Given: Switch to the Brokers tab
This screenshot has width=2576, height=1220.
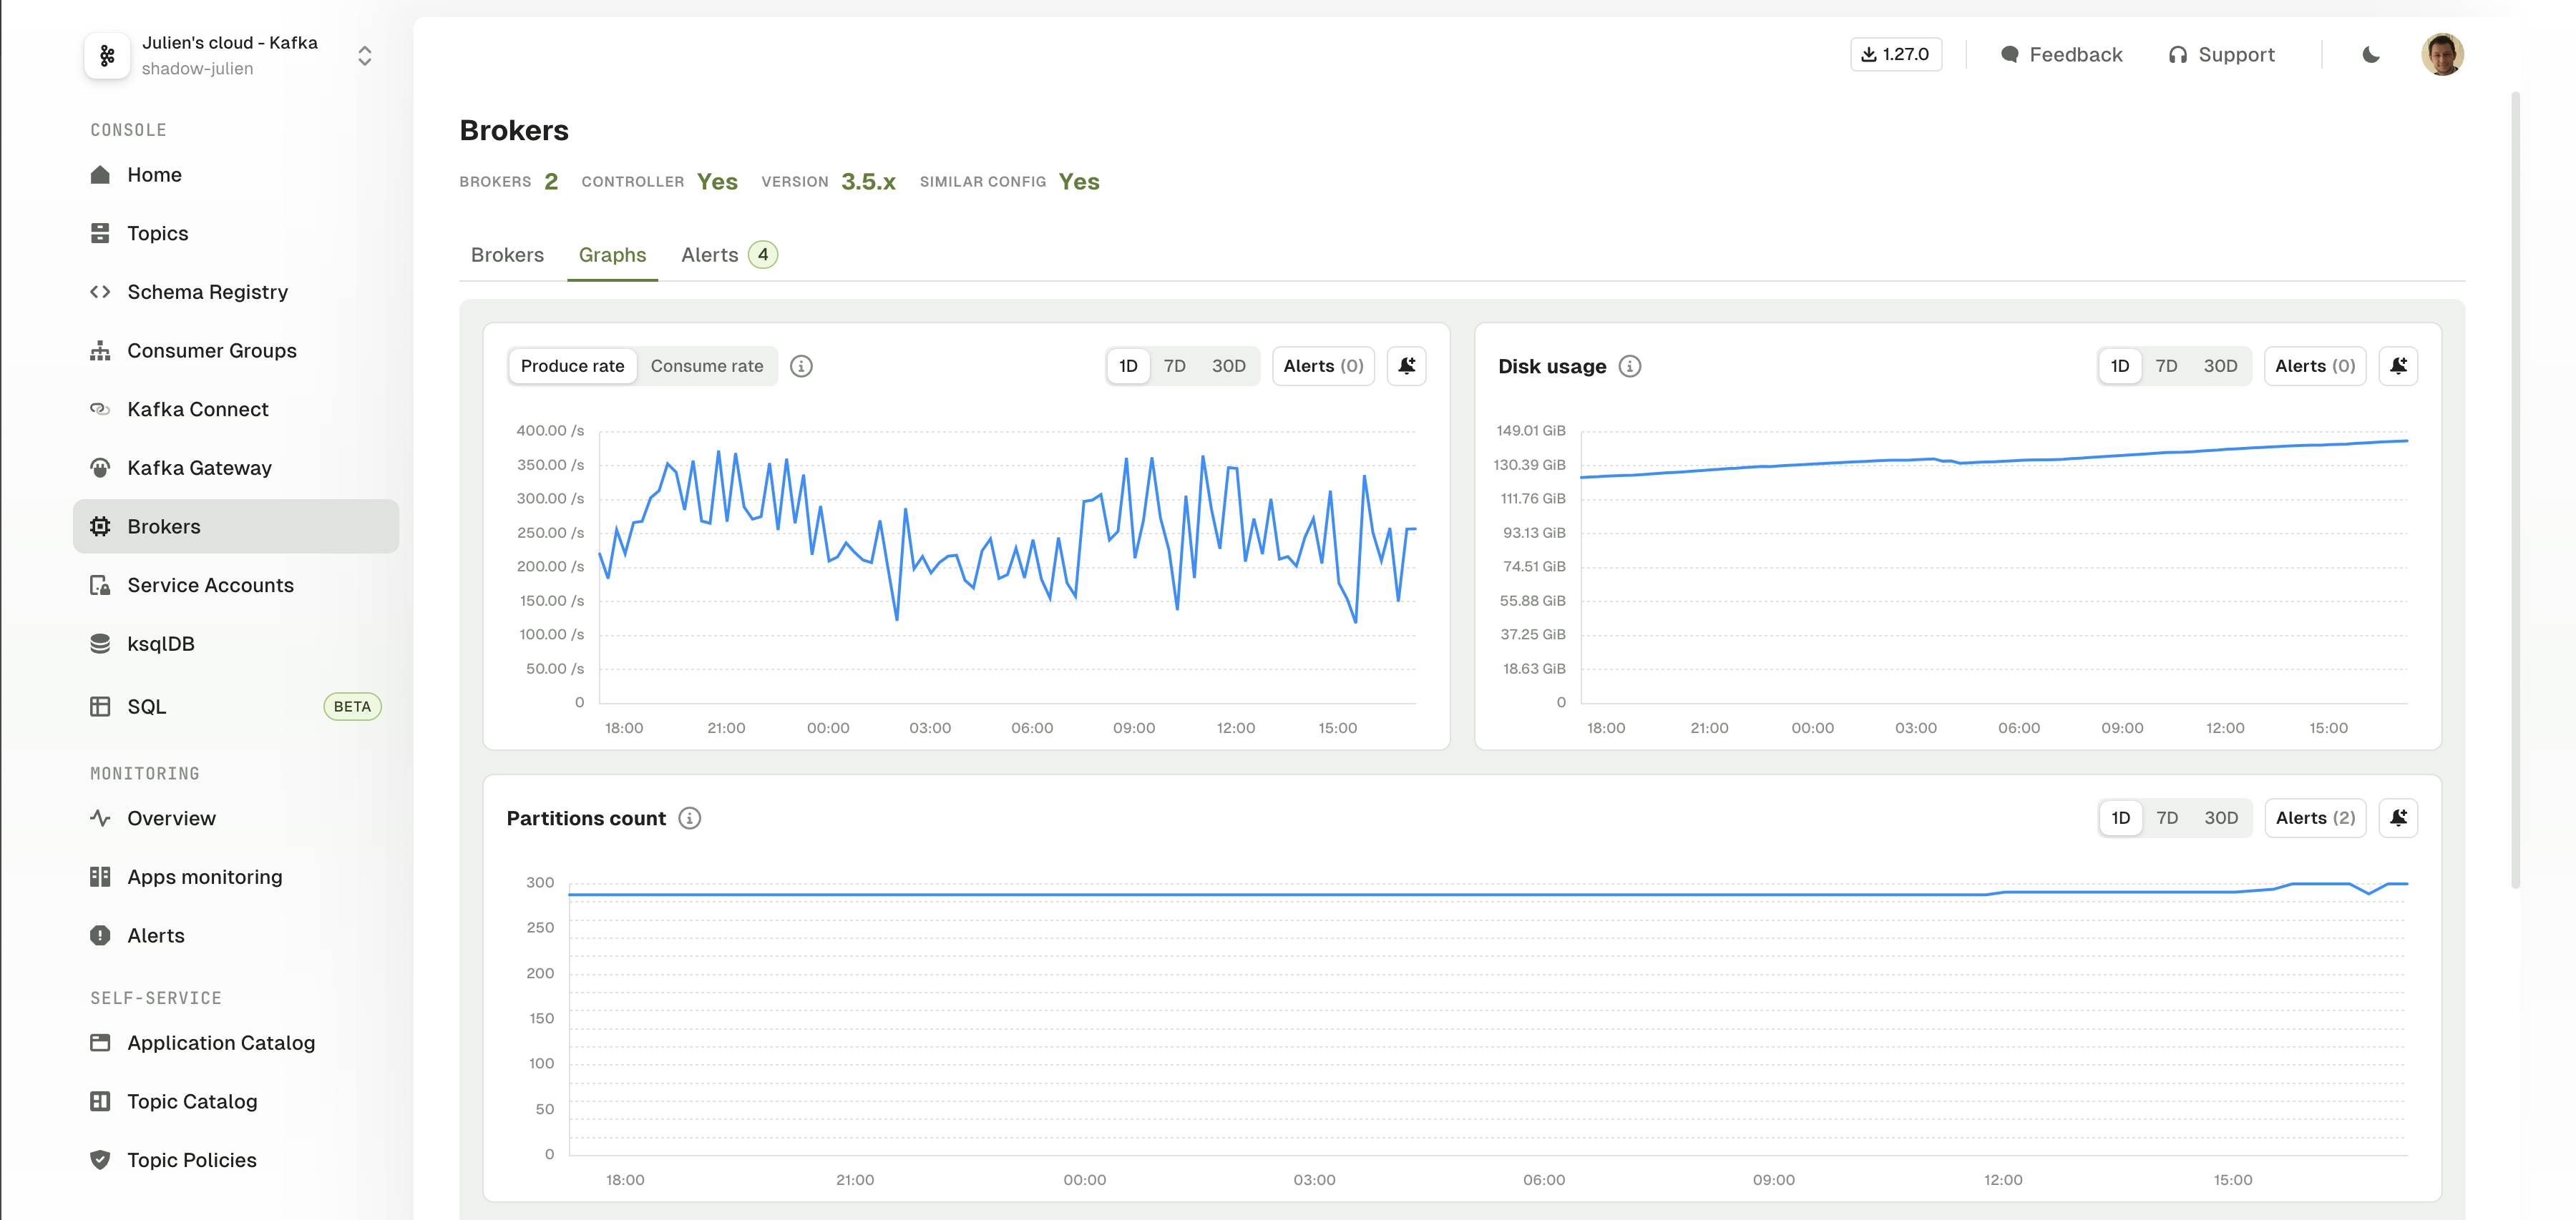Looking at the screenshot, I should pyautogui.click(x=507, y=255).
